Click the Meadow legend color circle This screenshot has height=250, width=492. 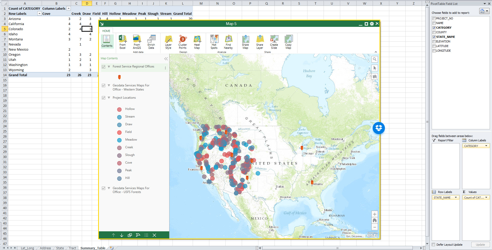coord(119,140)
